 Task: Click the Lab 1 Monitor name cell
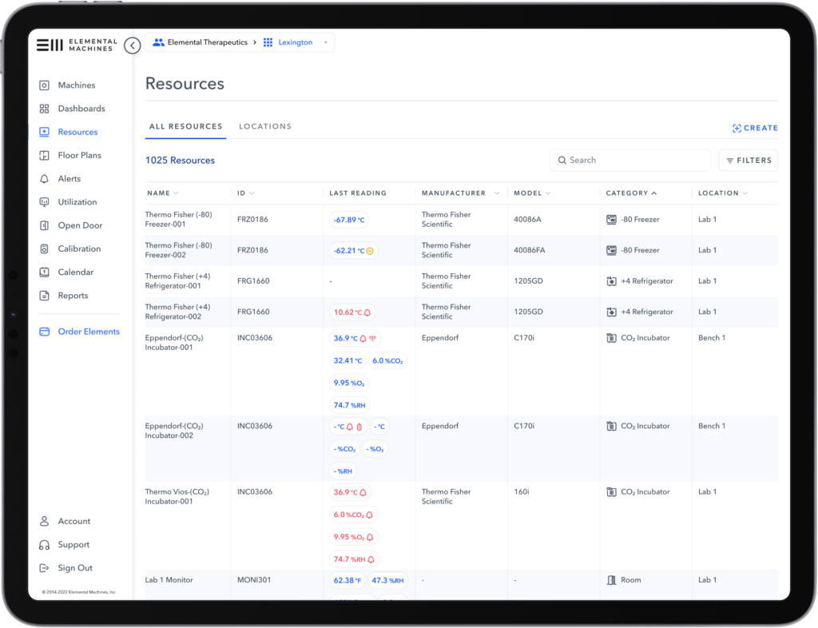pos(169,580)
